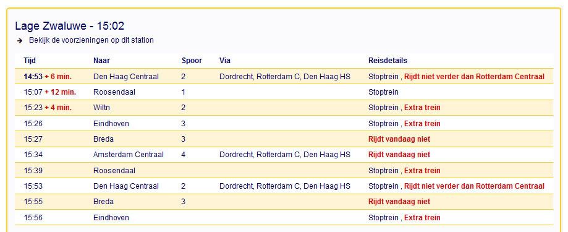568x232 pixels.
Task: Click the 'Via' column header
Action: [x=224, y=61]
